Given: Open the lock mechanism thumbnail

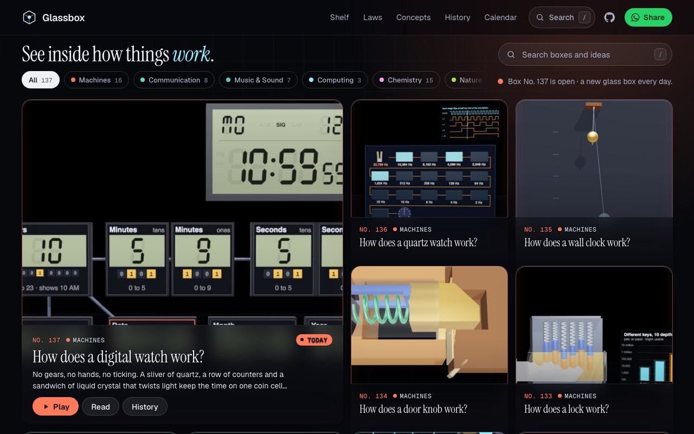Looking at the screenshot, I should coord(594,325).
